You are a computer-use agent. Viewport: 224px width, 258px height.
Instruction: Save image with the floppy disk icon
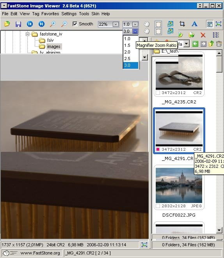click(18, 24)
